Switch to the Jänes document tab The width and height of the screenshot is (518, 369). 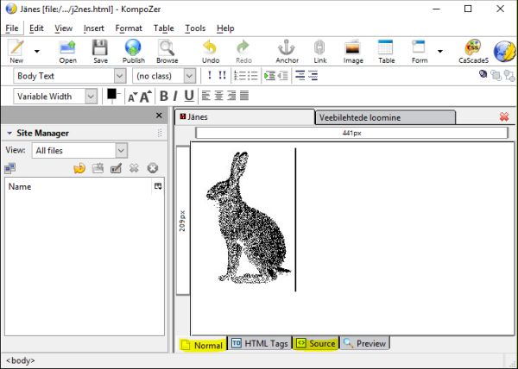tap(244, 117)
